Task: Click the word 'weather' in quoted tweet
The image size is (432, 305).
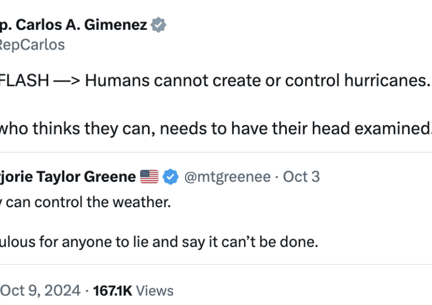Action: tap(142, 203)
